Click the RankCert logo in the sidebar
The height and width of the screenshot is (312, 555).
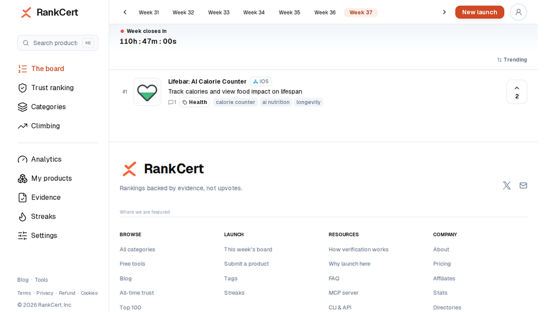(x=49, y=12)
